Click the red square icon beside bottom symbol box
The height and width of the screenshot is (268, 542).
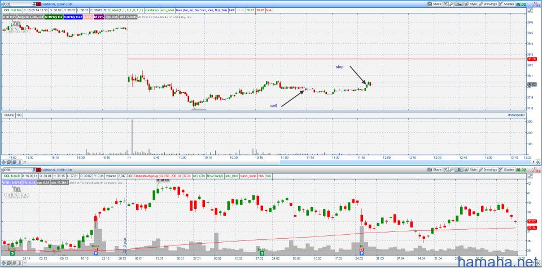coord(38,169)
